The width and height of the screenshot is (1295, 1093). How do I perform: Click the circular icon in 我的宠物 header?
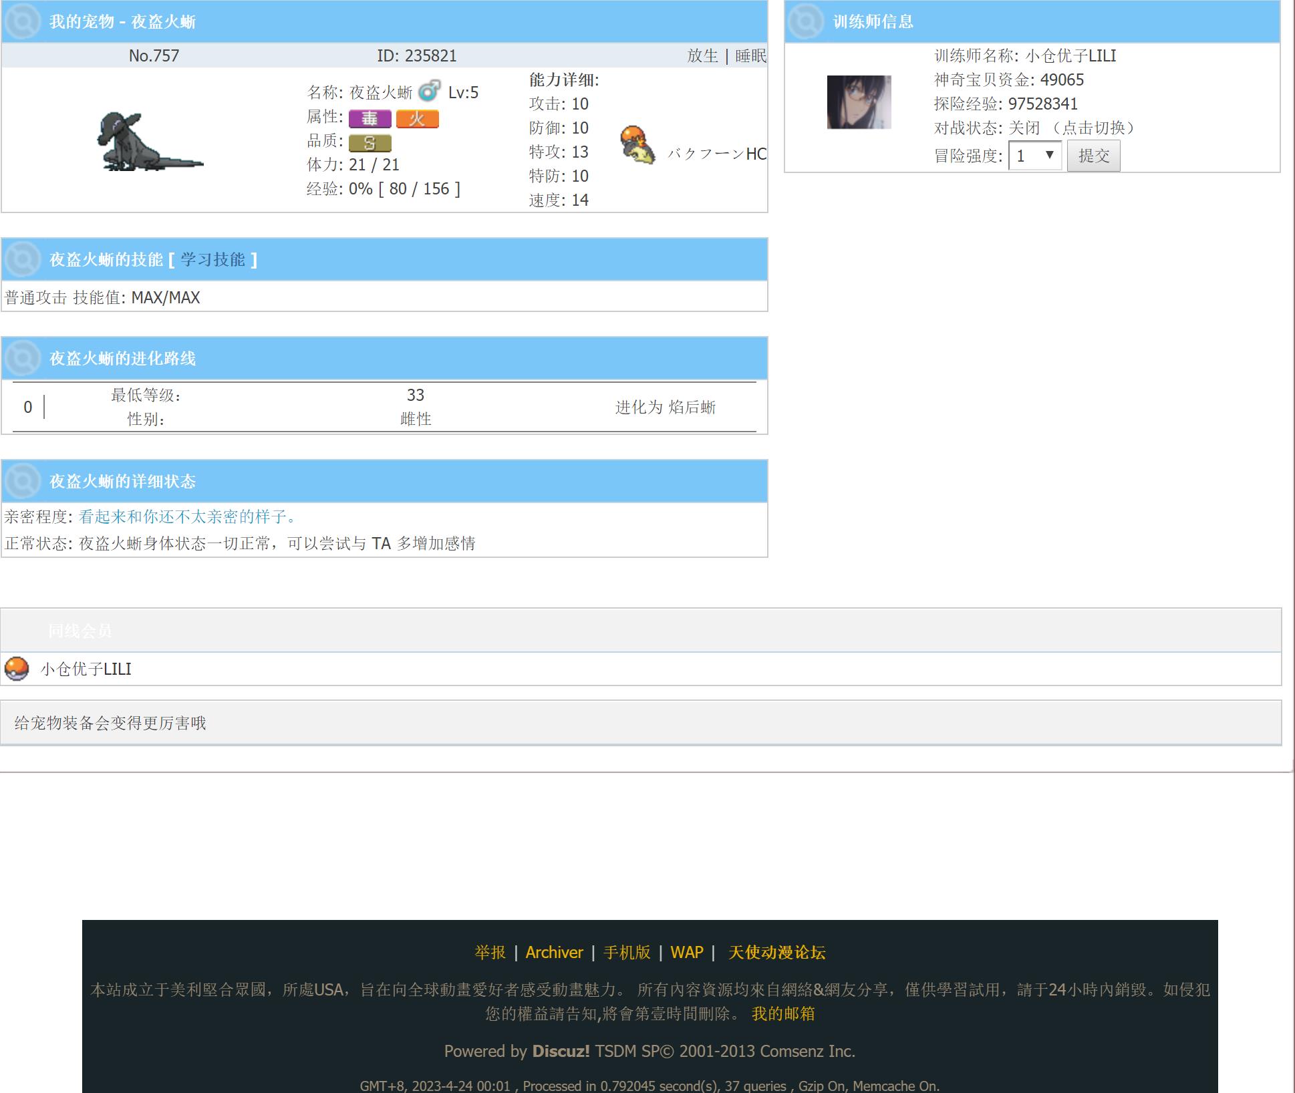22,21
